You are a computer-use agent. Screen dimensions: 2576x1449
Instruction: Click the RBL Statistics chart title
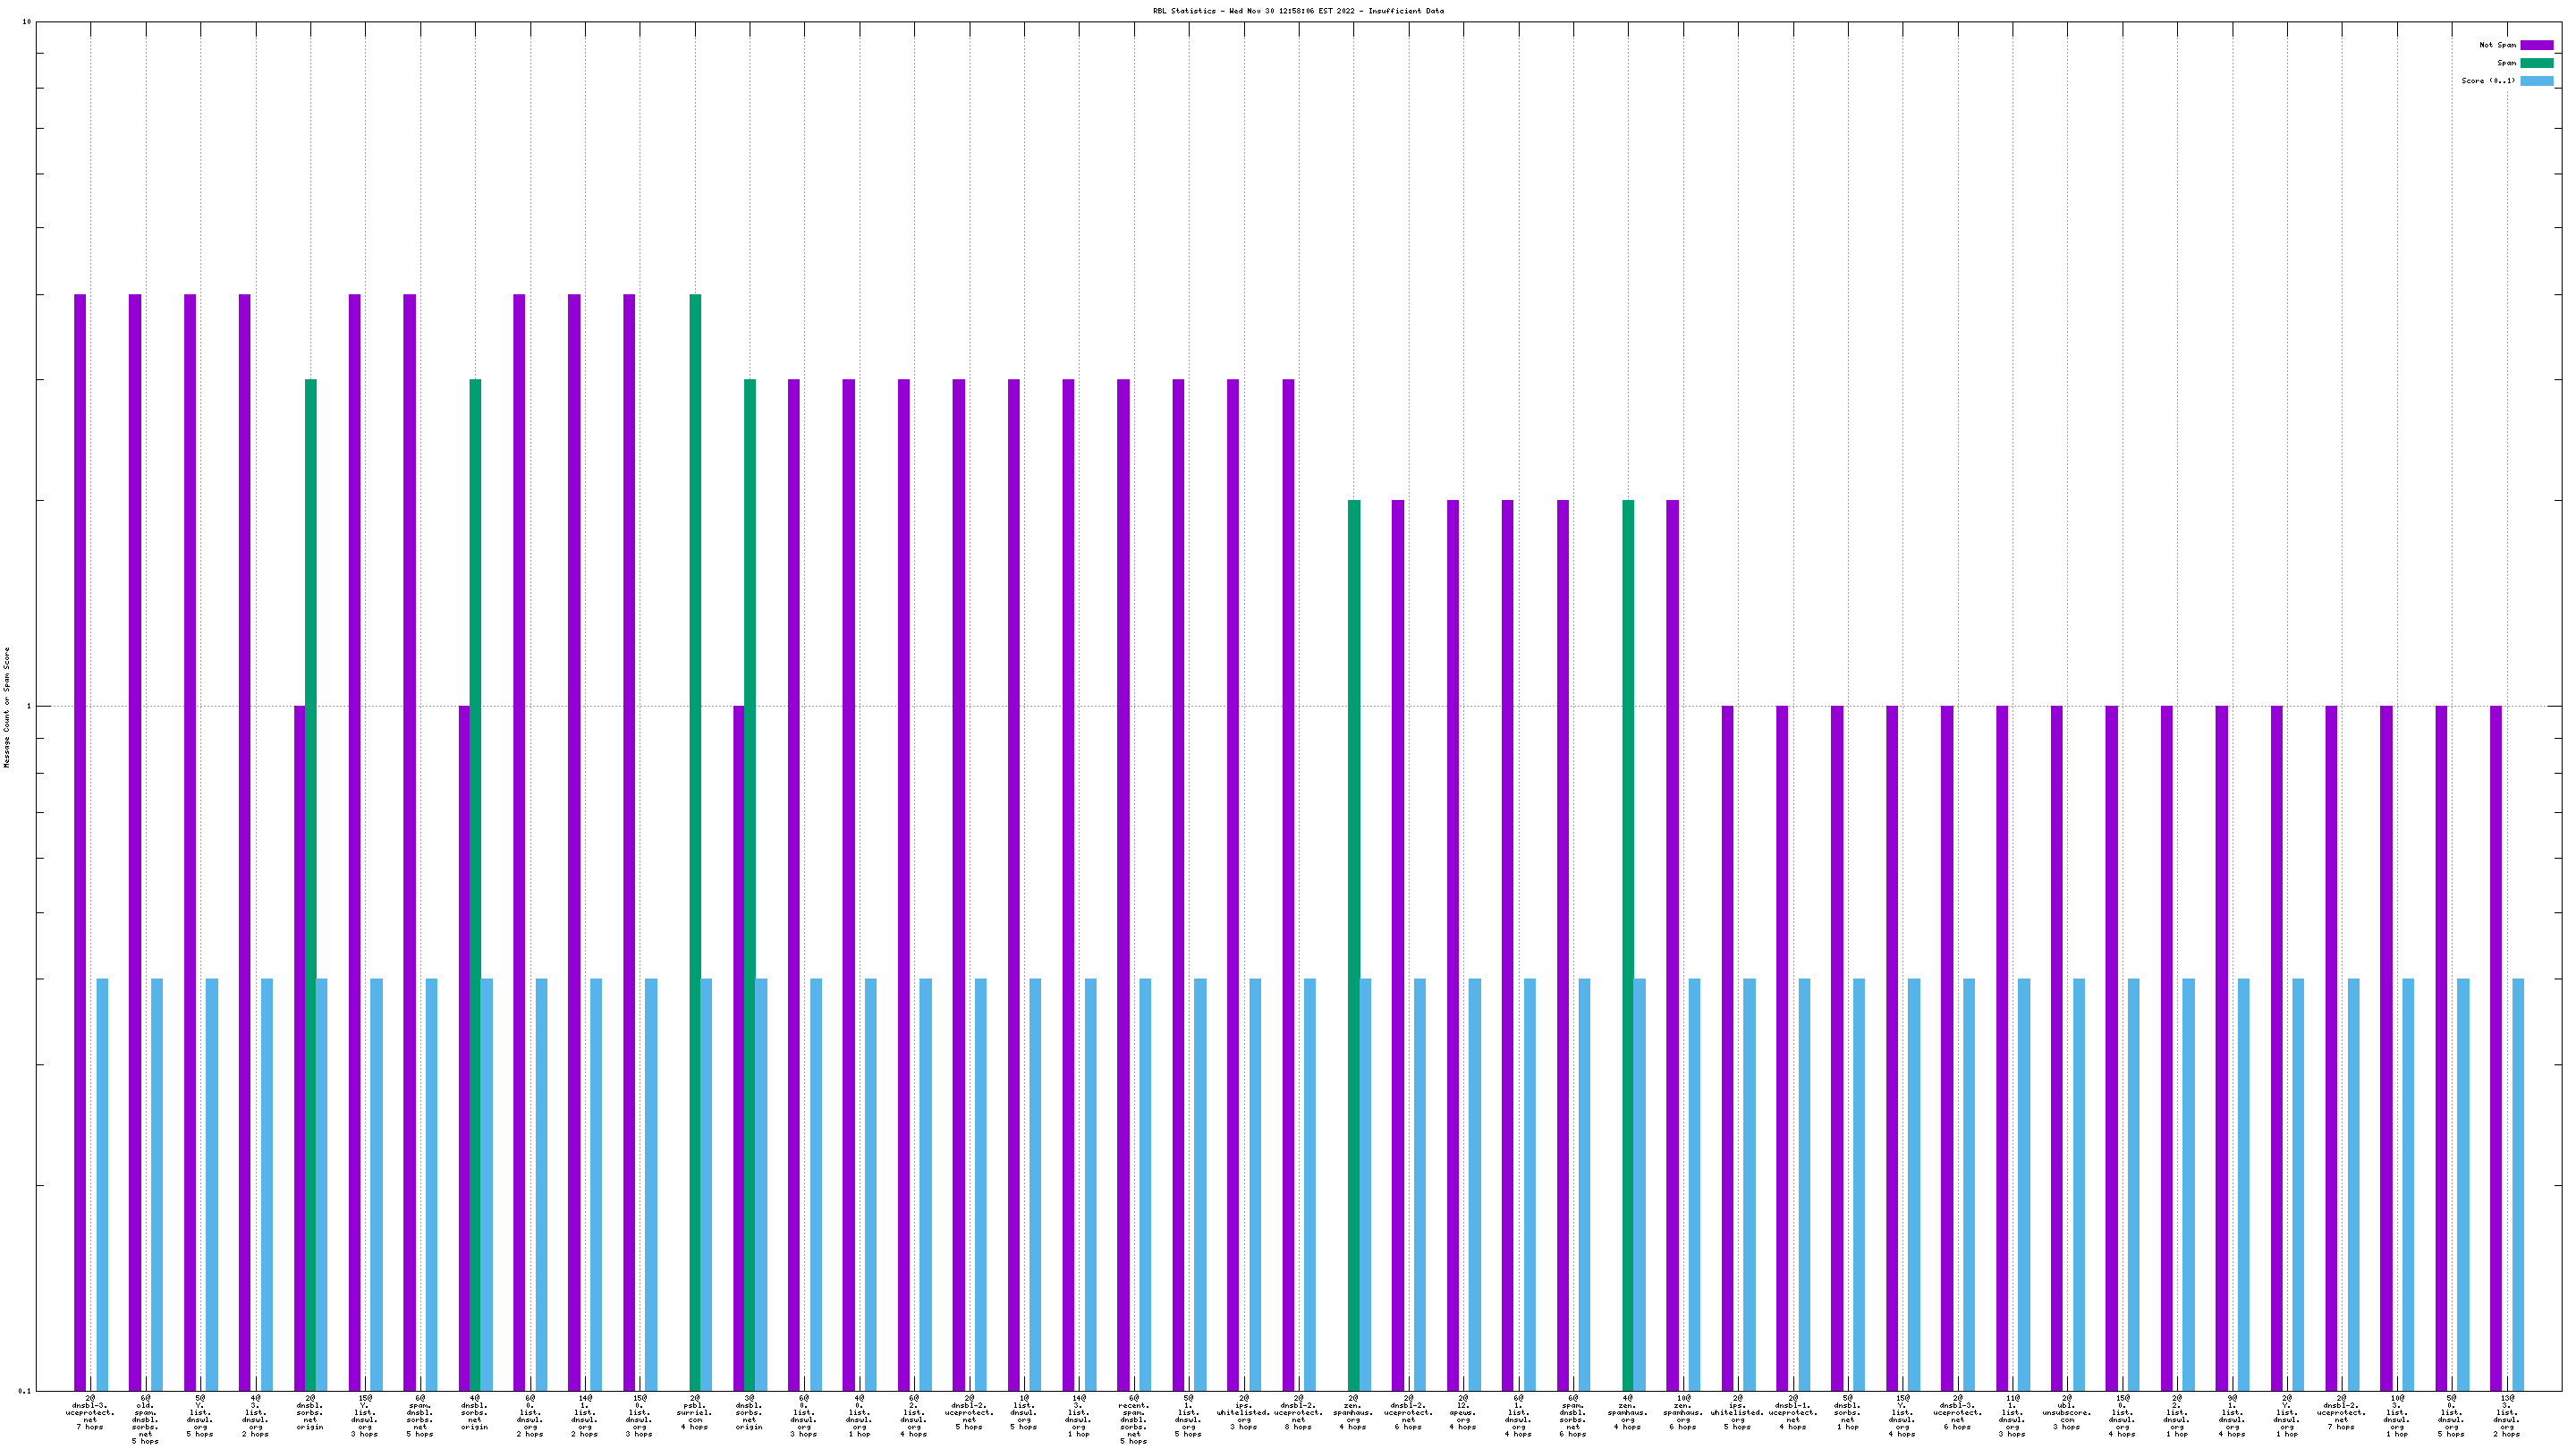1298,11
